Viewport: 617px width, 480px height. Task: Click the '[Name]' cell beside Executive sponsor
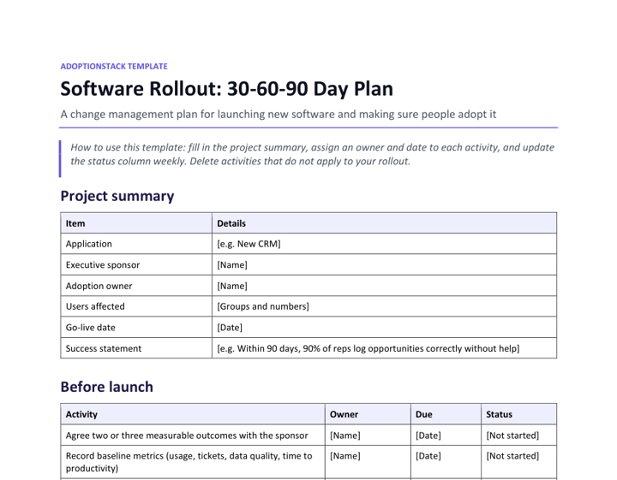(x=385, y=264)
